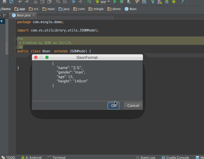Click the Synchronize refresh icon
This screenshot has width=204, height=159.
pyautogui.click(x=11, y=2)
